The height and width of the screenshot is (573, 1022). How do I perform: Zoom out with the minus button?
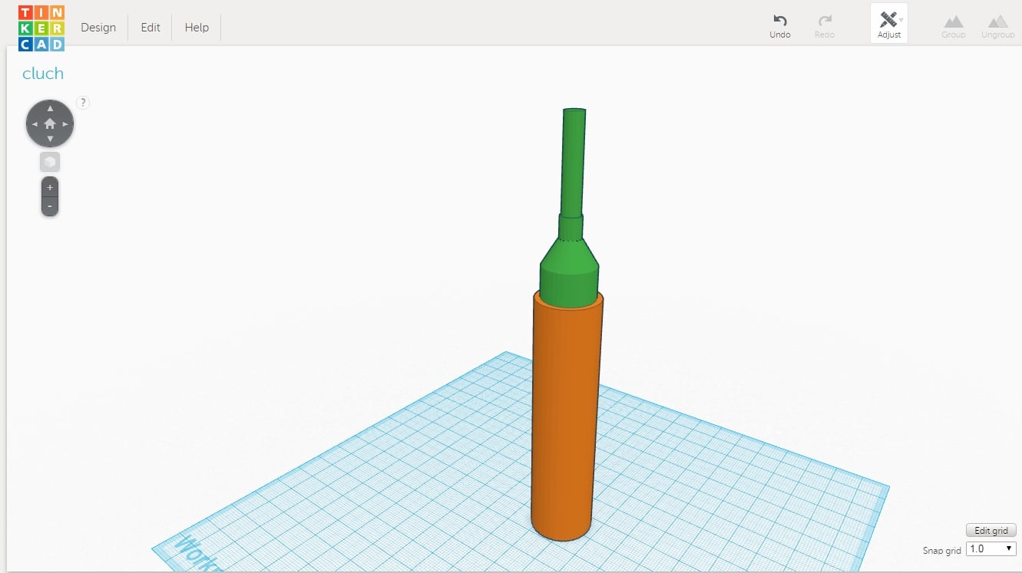pyautogui.click(x=50, y=206)
